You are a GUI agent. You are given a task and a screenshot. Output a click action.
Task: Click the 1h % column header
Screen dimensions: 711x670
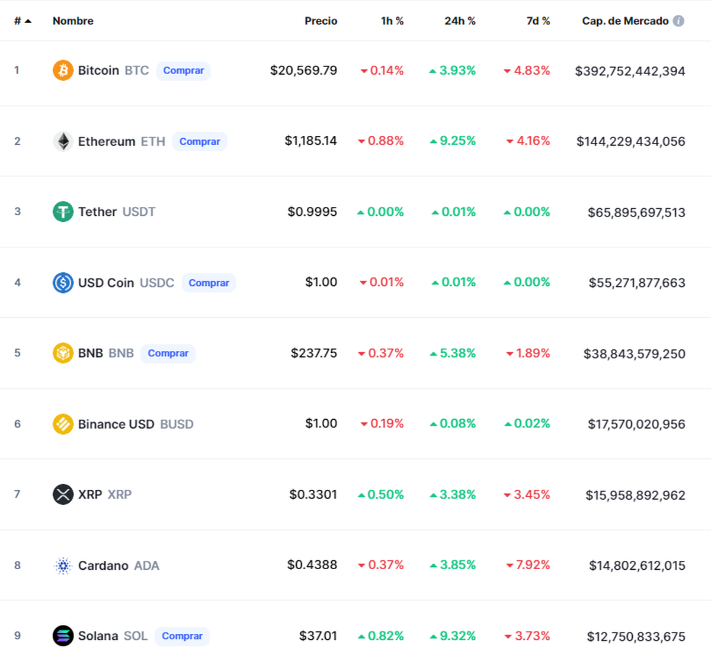point(393,21)
